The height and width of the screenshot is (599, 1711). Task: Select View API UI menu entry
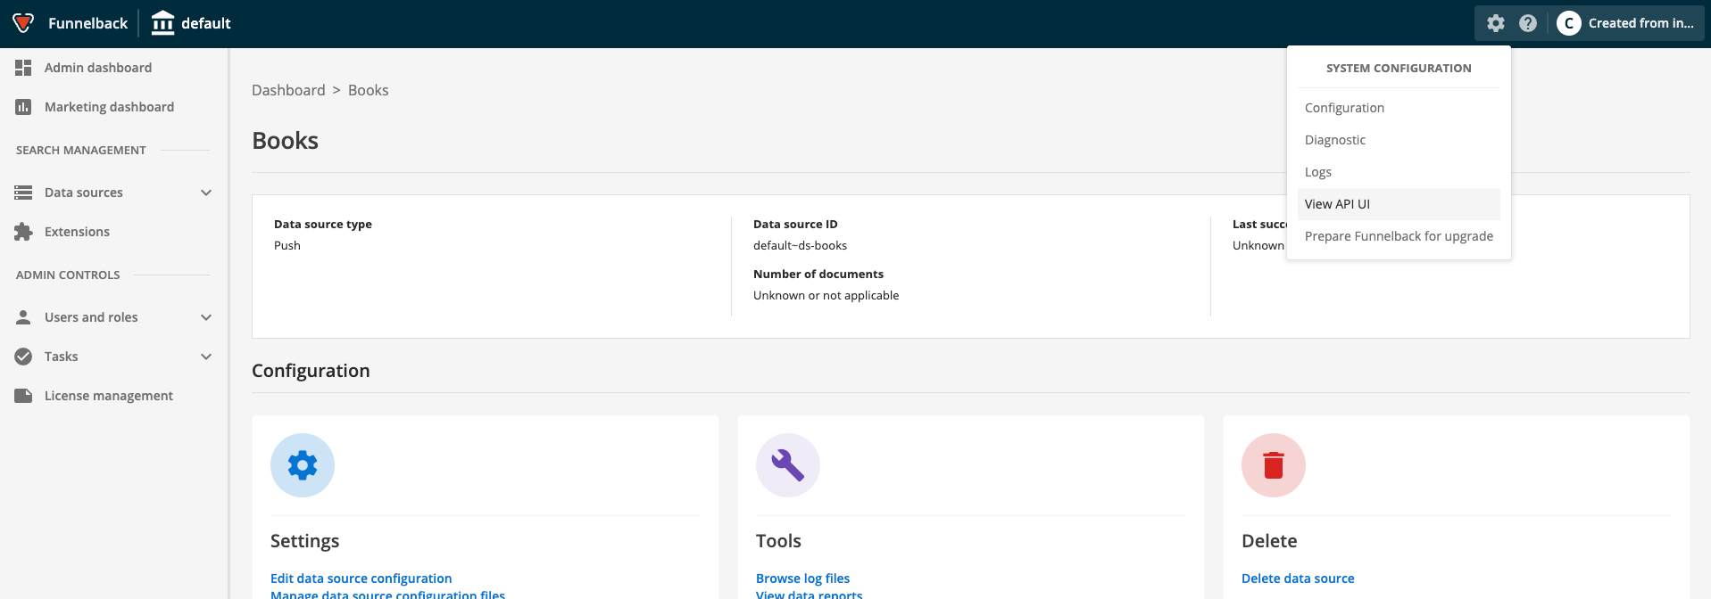coord(1337,204)
